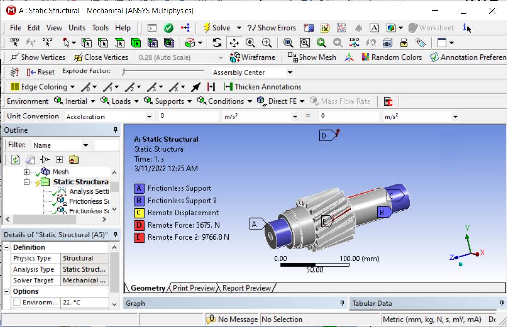Toggle Show Vertices

tap(38, 58)
